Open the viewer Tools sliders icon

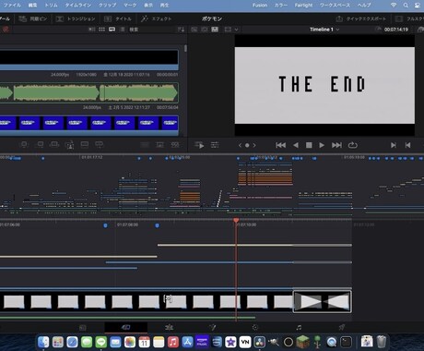pyautogui.click(x=215, y=145)
